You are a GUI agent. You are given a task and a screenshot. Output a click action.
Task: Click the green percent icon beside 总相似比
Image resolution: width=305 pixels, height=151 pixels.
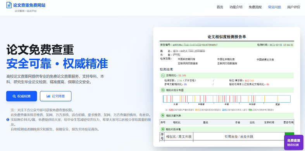click(x=163, y=75)
